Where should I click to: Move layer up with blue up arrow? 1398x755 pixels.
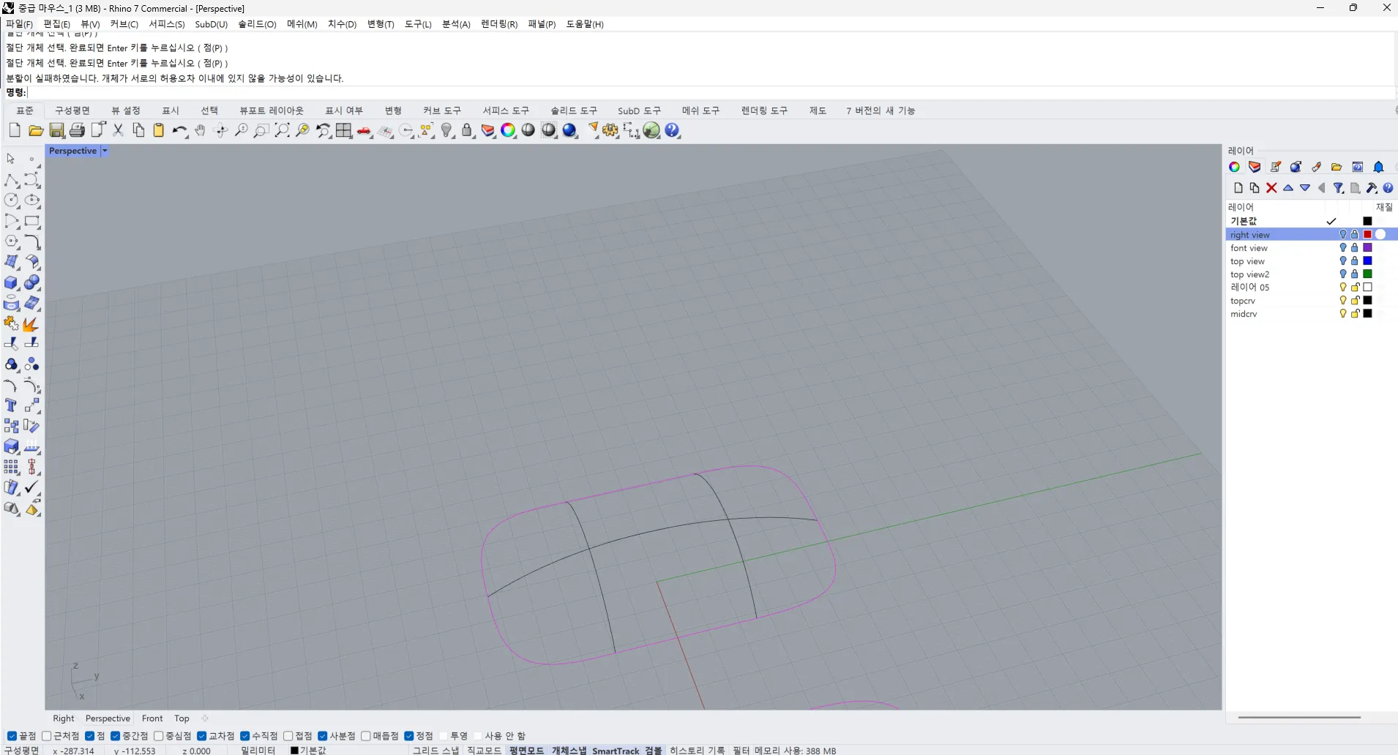[1288, 188]
